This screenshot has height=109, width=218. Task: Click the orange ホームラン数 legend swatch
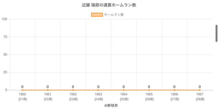pos(97,15)
